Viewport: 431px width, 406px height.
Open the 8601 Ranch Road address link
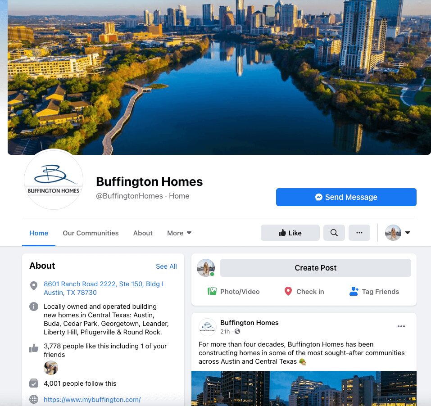tap(103, 288)
